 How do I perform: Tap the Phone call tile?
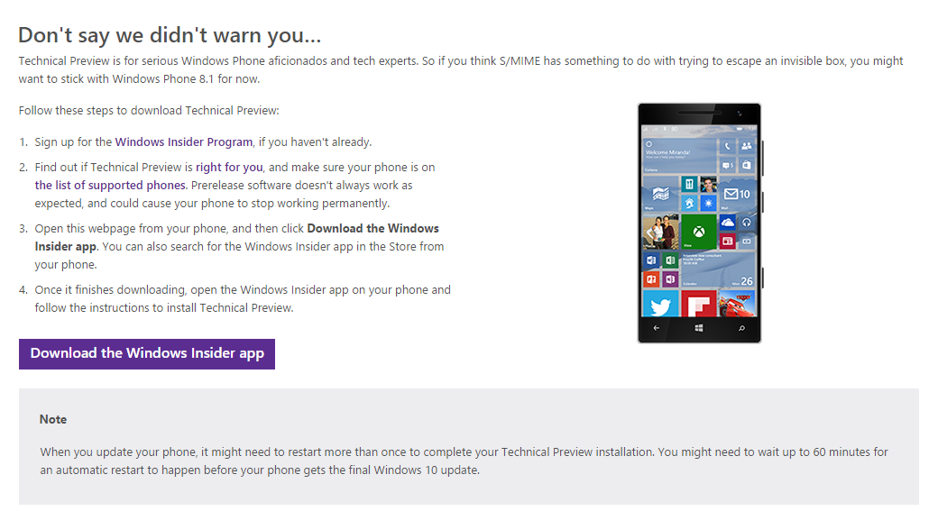(728, 146)
